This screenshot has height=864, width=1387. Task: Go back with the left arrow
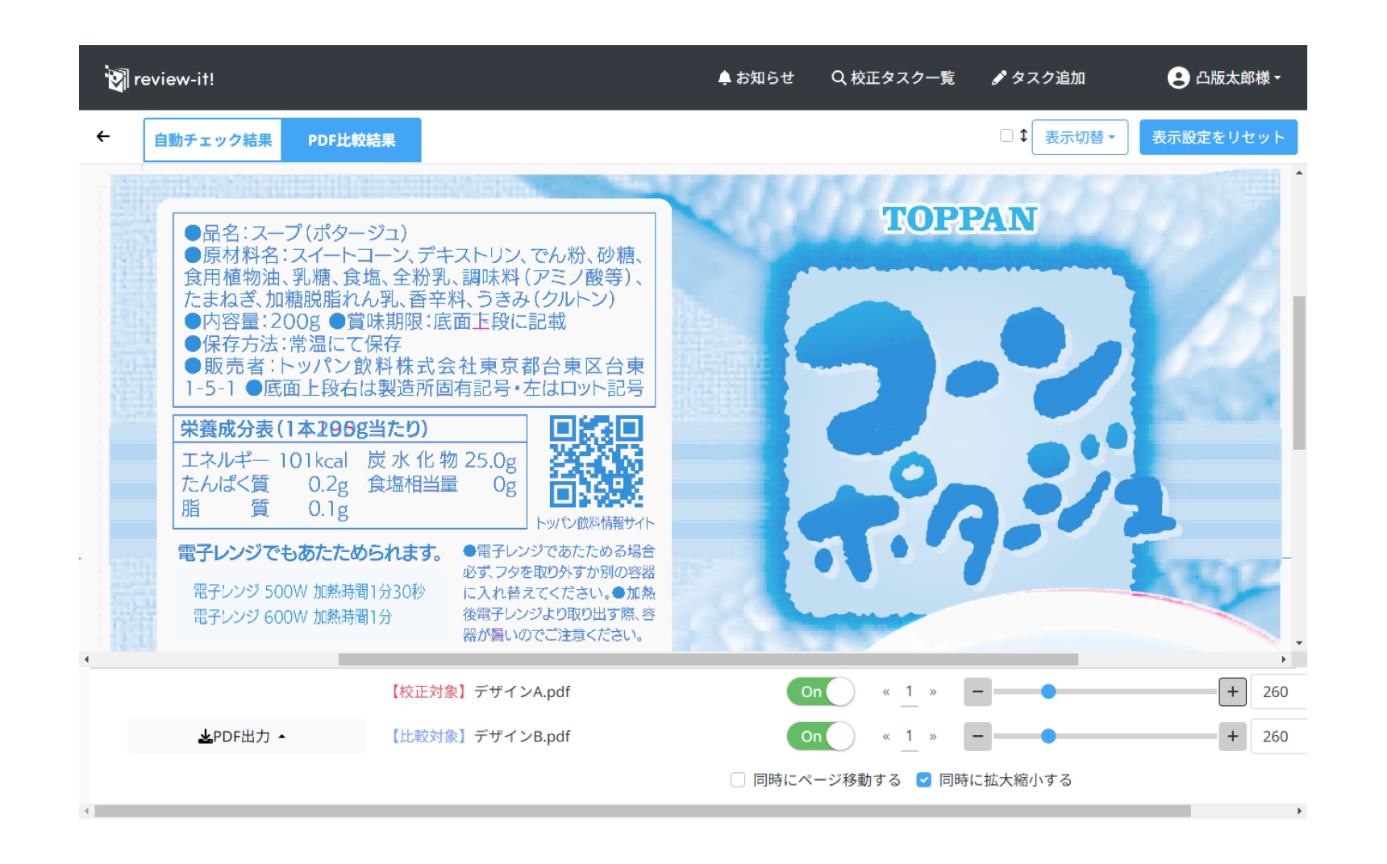click(x=103, y=136)
